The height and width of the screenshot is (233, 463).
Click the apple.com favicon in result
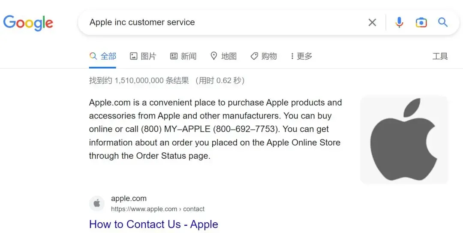pos(97,203)
